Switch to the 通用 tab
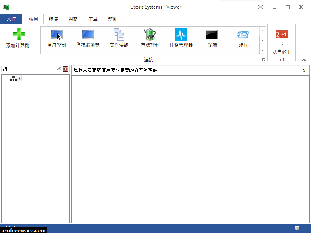Image resolution: width=311 pixels, height=233 pixels. [33, 19]
